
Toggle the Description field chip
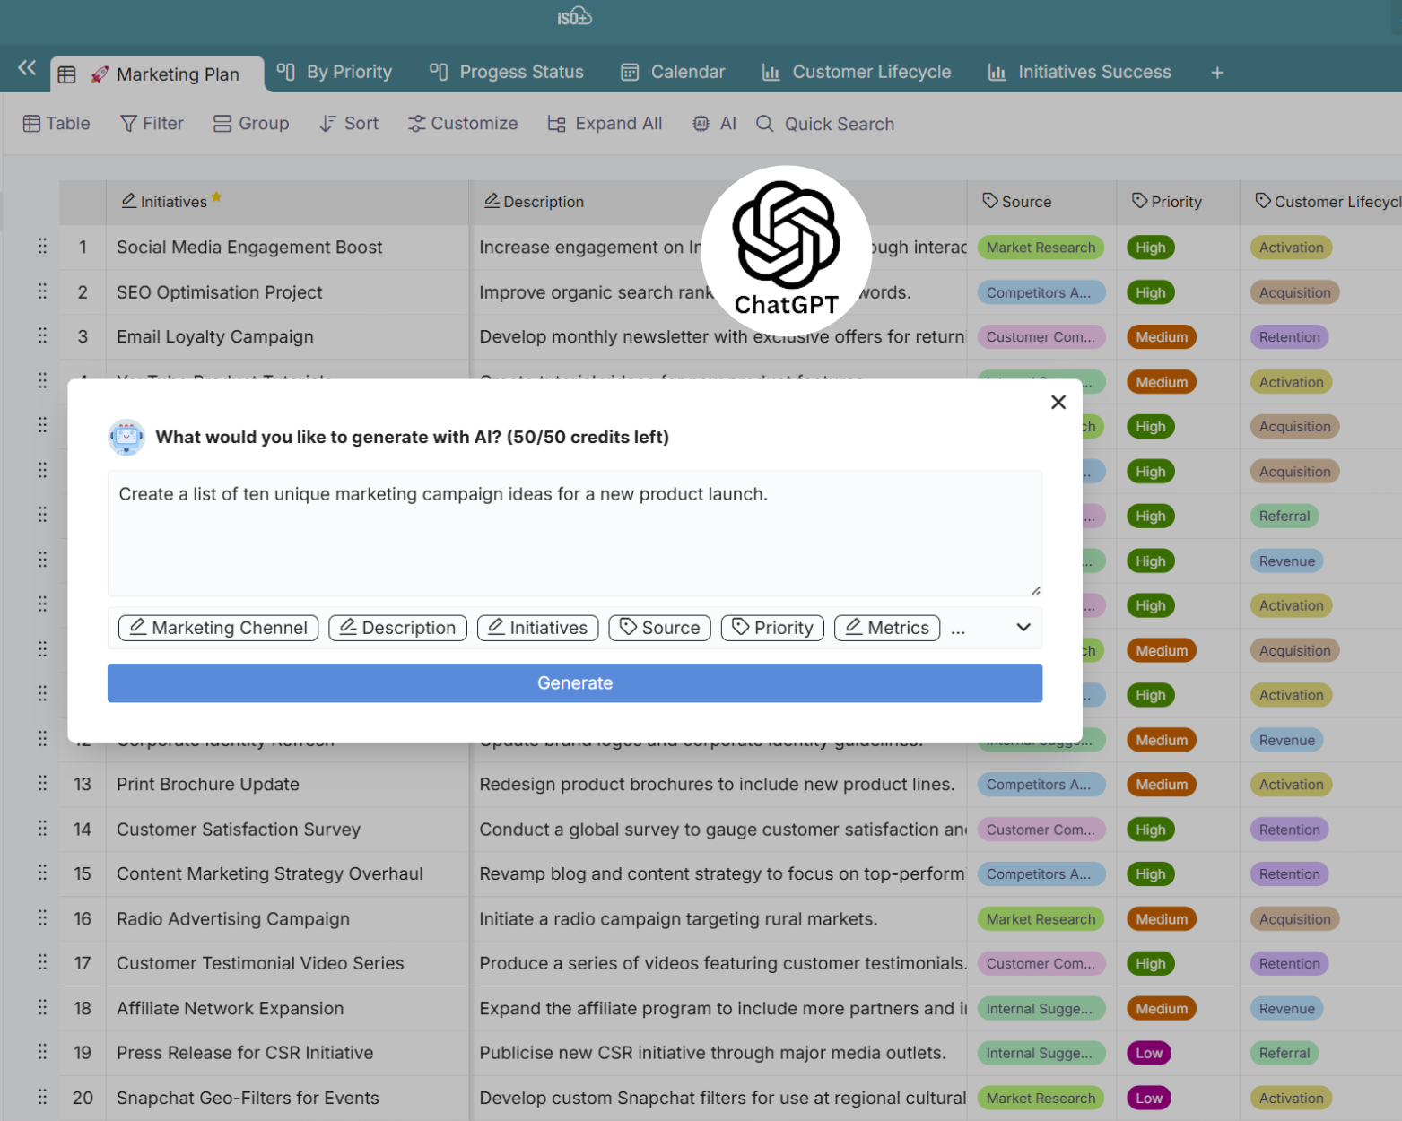(398, 628)
